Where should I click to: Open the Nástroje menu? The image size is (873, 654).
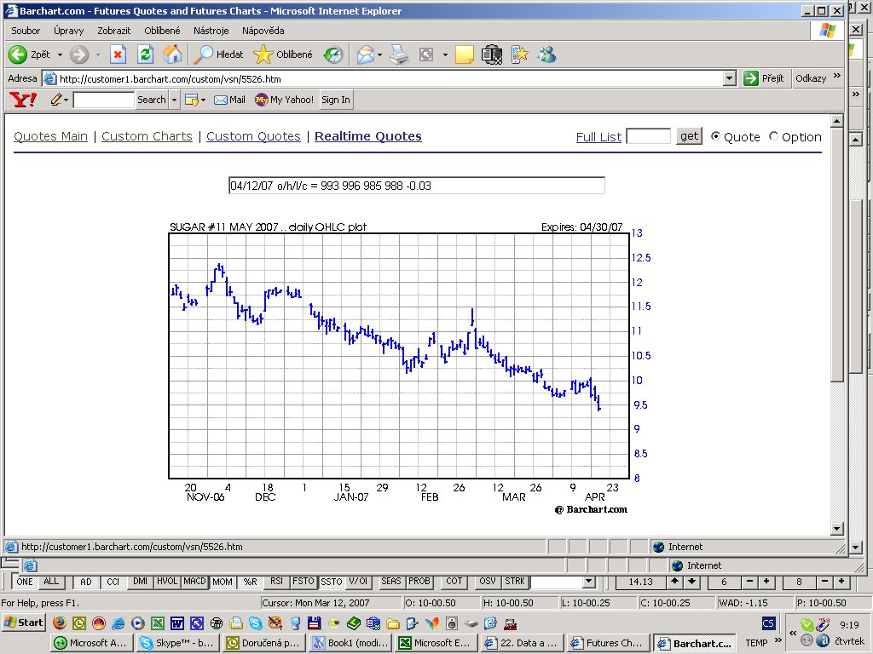coord(211,31)
